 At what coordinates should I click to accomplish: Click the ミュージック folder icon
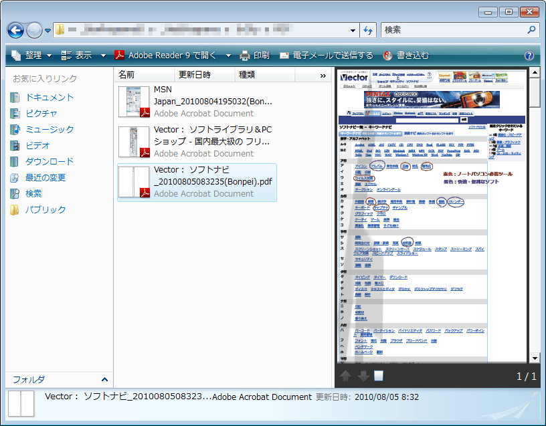(x=15, y=130)
